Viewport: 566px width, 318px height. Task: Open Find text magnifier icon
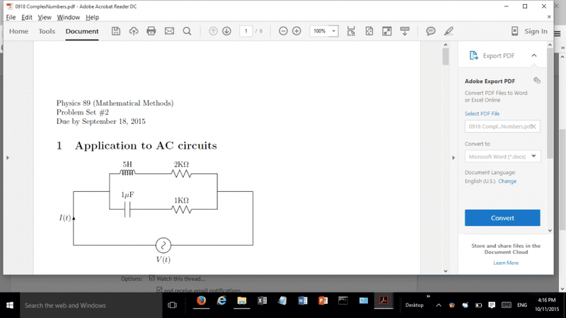(187, 31)
